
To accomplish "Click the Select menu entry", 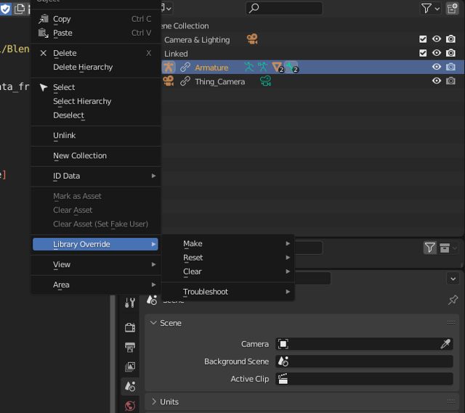I will 96,87.
